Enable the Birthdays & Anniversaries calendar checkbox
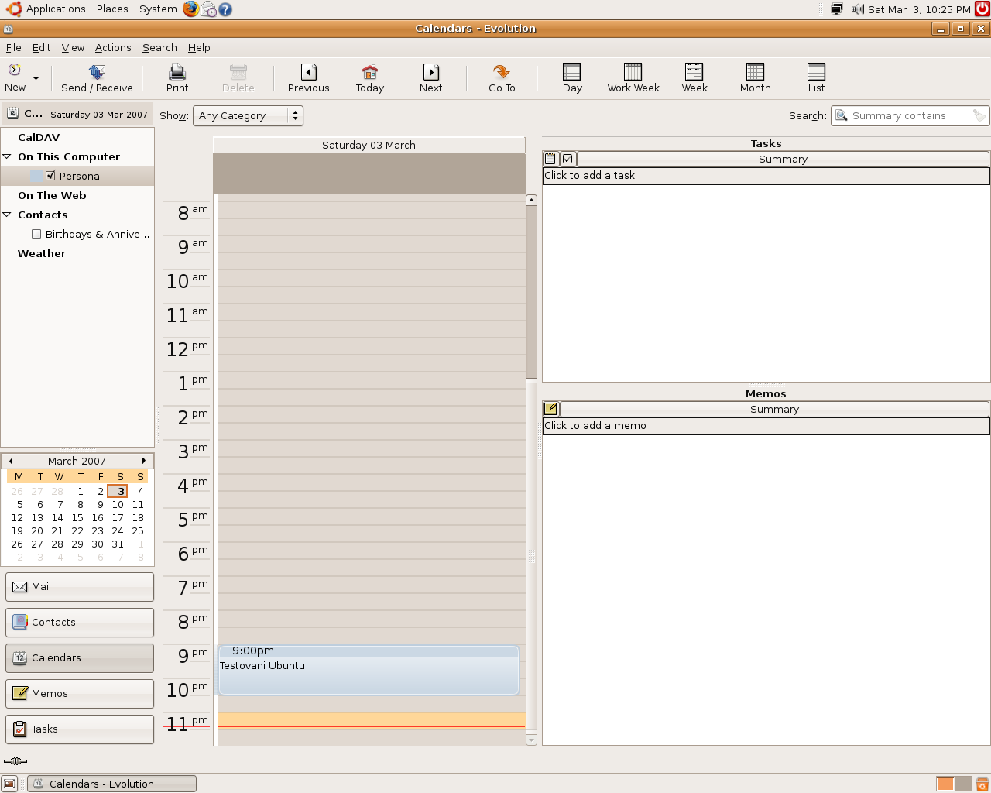 (x=36, y=234)
